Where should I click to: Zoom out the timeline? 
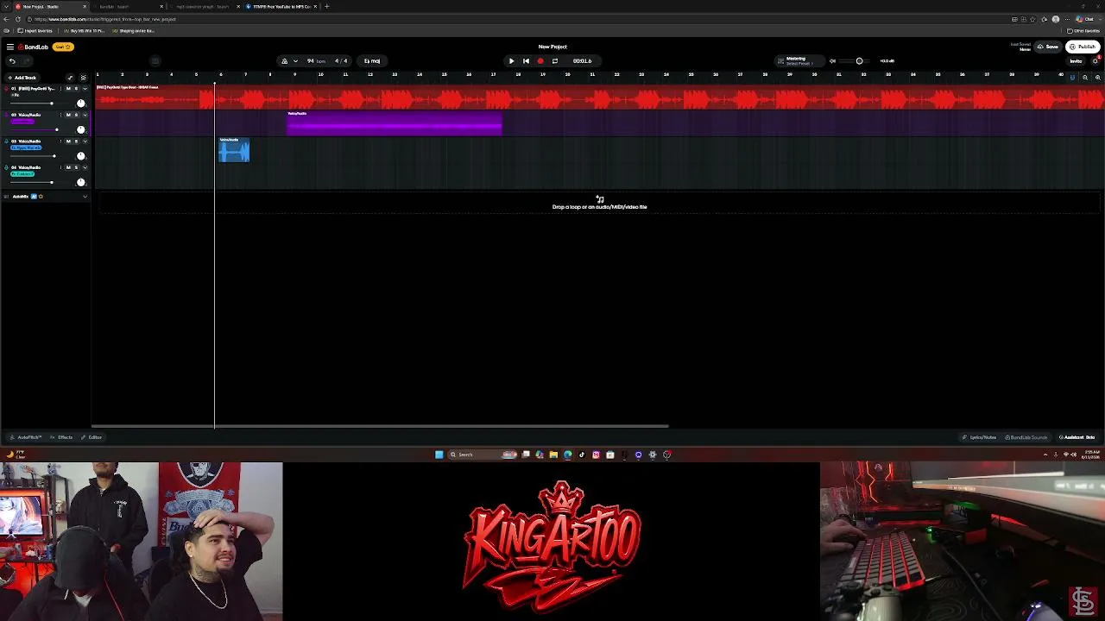point(1085,78)
